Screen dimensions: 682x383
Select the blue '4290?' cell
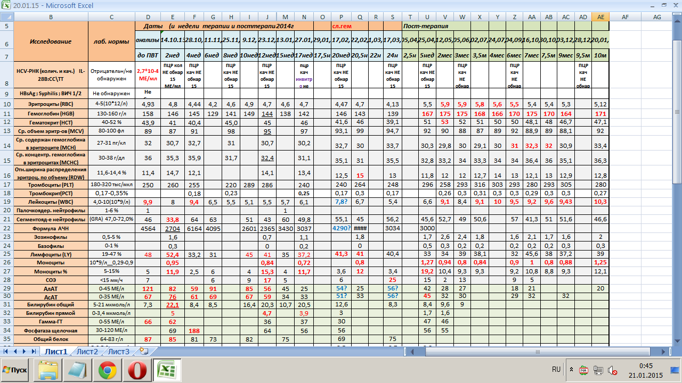coord(340,228)
